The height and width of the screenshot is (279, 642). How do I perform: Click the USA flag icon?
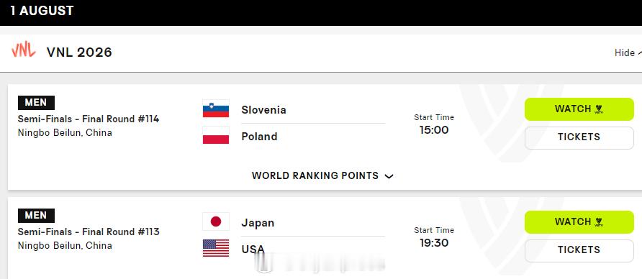pos(216,248)
